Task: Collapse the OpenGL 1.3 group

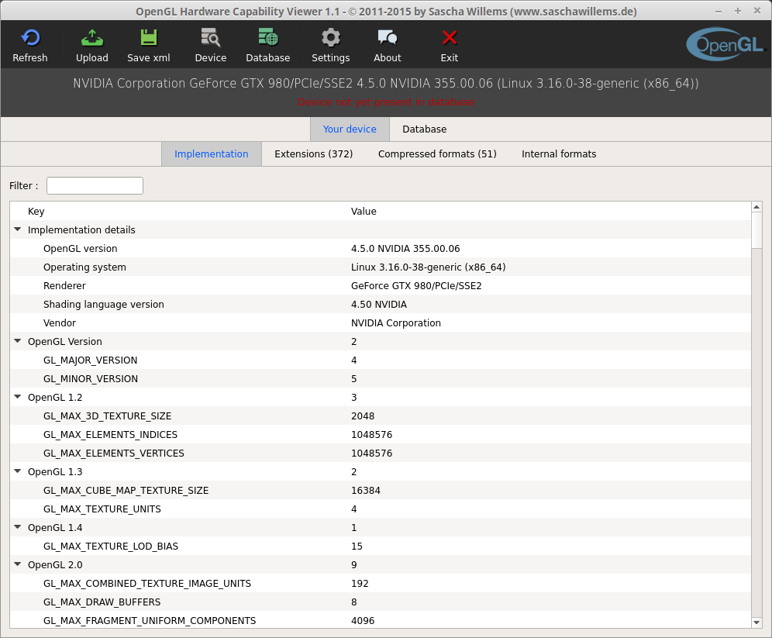Action: (18, 471)
